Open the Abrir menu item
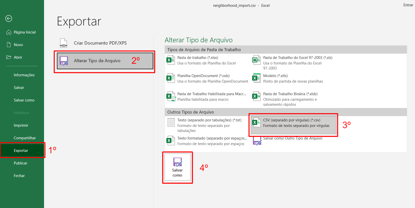The width and height of the screenshot is (415, 208). tap(22, 57)
